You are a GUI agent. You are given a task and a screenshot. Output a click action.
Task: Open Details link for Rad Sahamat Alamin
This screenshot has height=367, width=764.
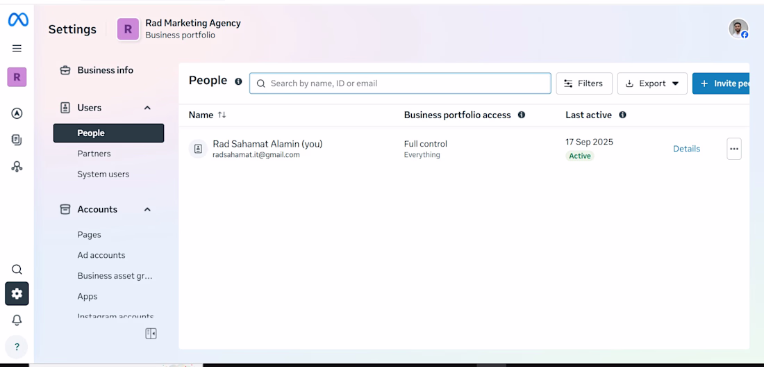tap(686, 149)
